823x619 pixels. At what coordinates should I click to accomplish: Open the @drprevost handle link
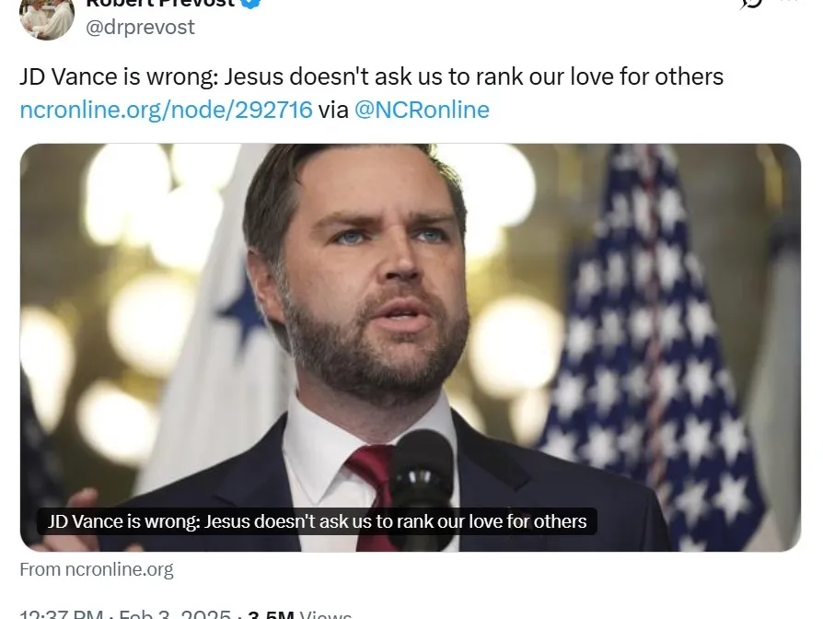pos(140,27)
